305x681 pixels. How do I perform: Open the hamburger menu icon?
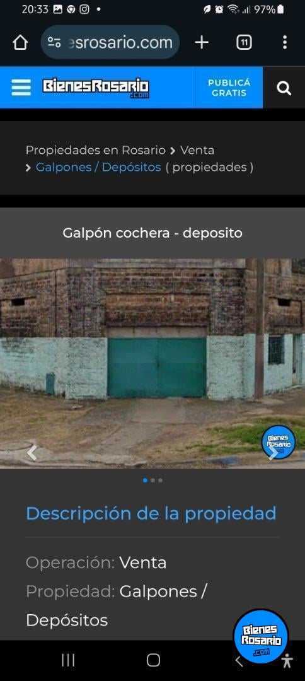[x=21, y=88]
